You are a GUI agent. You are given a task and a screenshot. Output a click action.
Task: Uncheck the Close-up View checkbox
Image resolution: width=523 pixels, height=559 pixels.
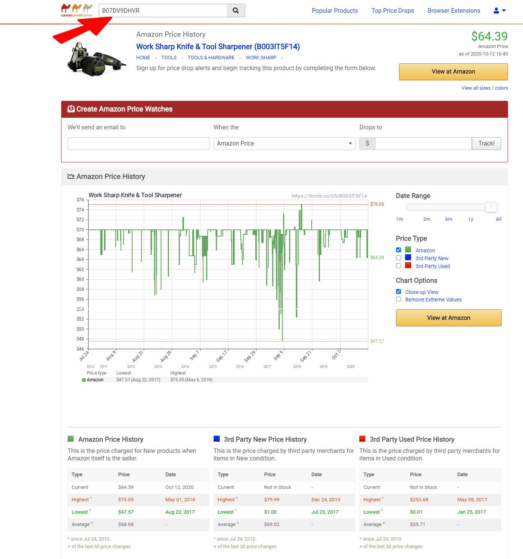point(398,291)
